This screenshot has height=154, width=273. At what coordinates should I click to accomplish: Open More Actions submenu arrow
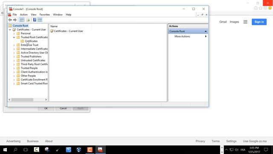coord(206,36)
